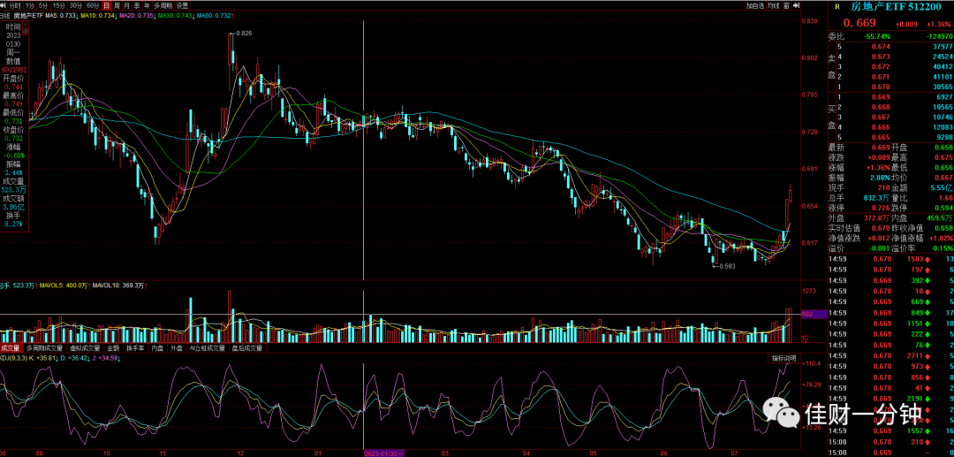Select the 内盘 indicator tab
The width and height of the screenshot is (954, 457).
(157, 348)
